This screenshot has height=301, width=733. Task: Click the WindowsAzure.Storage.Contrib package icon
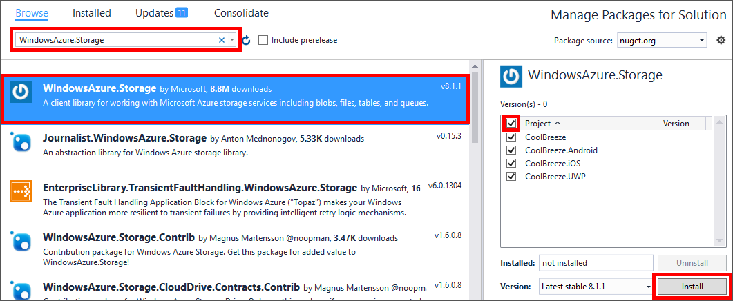tap(21, 241)
